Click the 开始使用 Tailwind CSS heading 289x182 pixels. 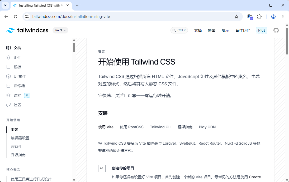click(x=136, y=62)
